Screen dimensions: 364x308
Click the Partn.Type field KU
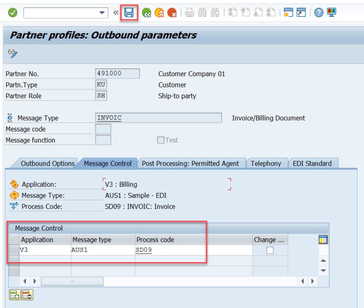coord(101,85)
